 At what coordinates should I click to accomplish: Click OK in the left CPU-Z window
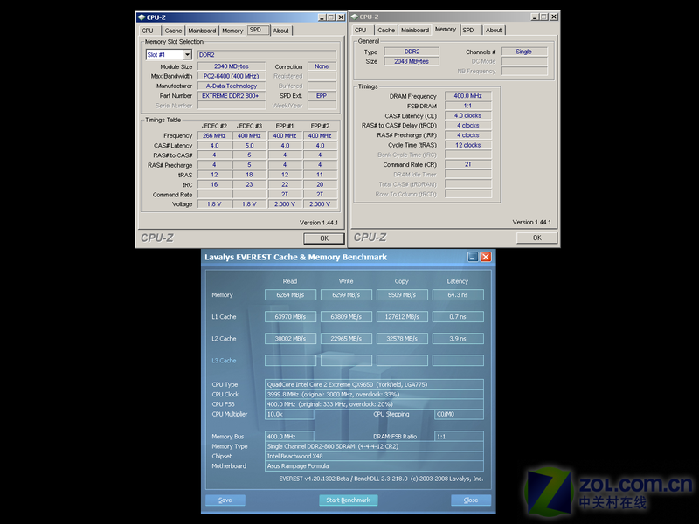coord(323,238)
